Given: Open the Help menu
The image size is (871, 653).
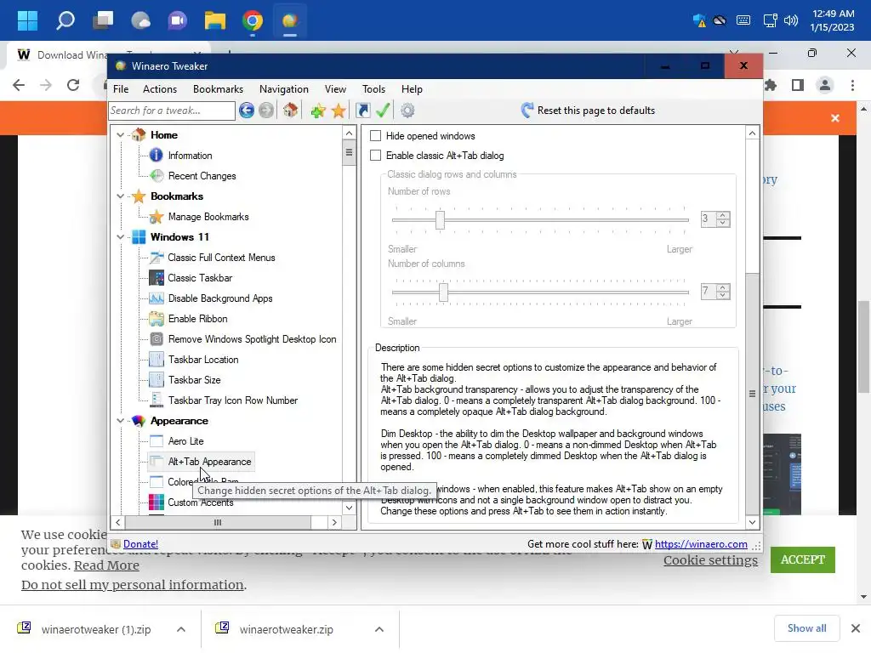Looking at the screenshot, I should [412, 88].
